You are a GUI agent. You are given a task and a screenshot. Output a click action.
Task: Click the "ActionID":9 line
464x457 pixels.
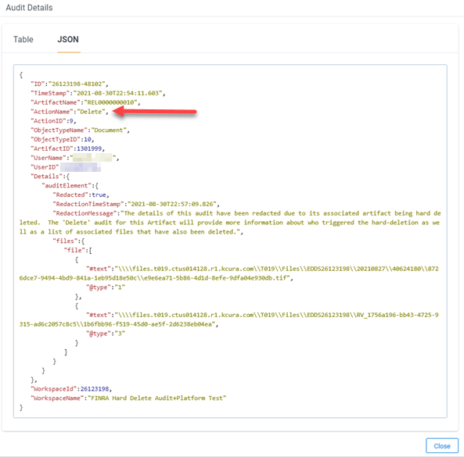(x=53, y=121)
